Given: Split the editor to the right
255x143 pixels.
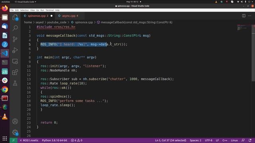Looking at the screenshot, I should [243, 16].
